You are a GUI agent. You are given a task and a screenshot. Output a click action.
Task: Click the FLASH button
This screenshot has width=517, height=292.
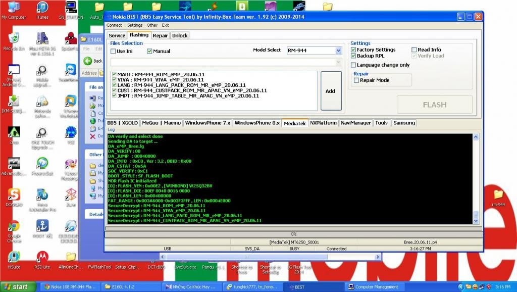tap(435, 105)
